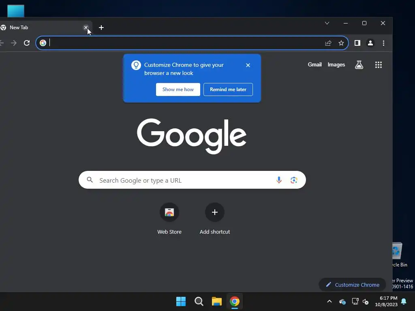The height and width of the screenshot is (311, 415).
Task: Open the tab search chevron
Action: point(327,23)
